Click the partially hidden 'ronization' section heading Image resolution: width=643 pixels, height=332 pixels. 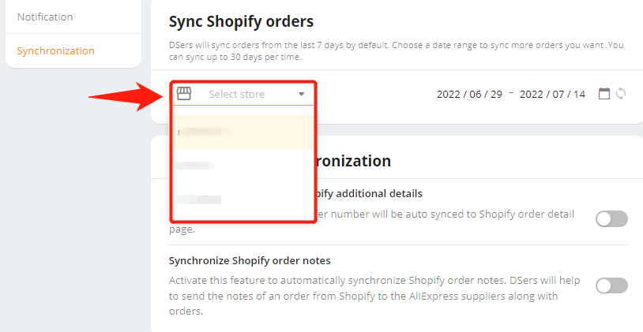tap(353, 161)
